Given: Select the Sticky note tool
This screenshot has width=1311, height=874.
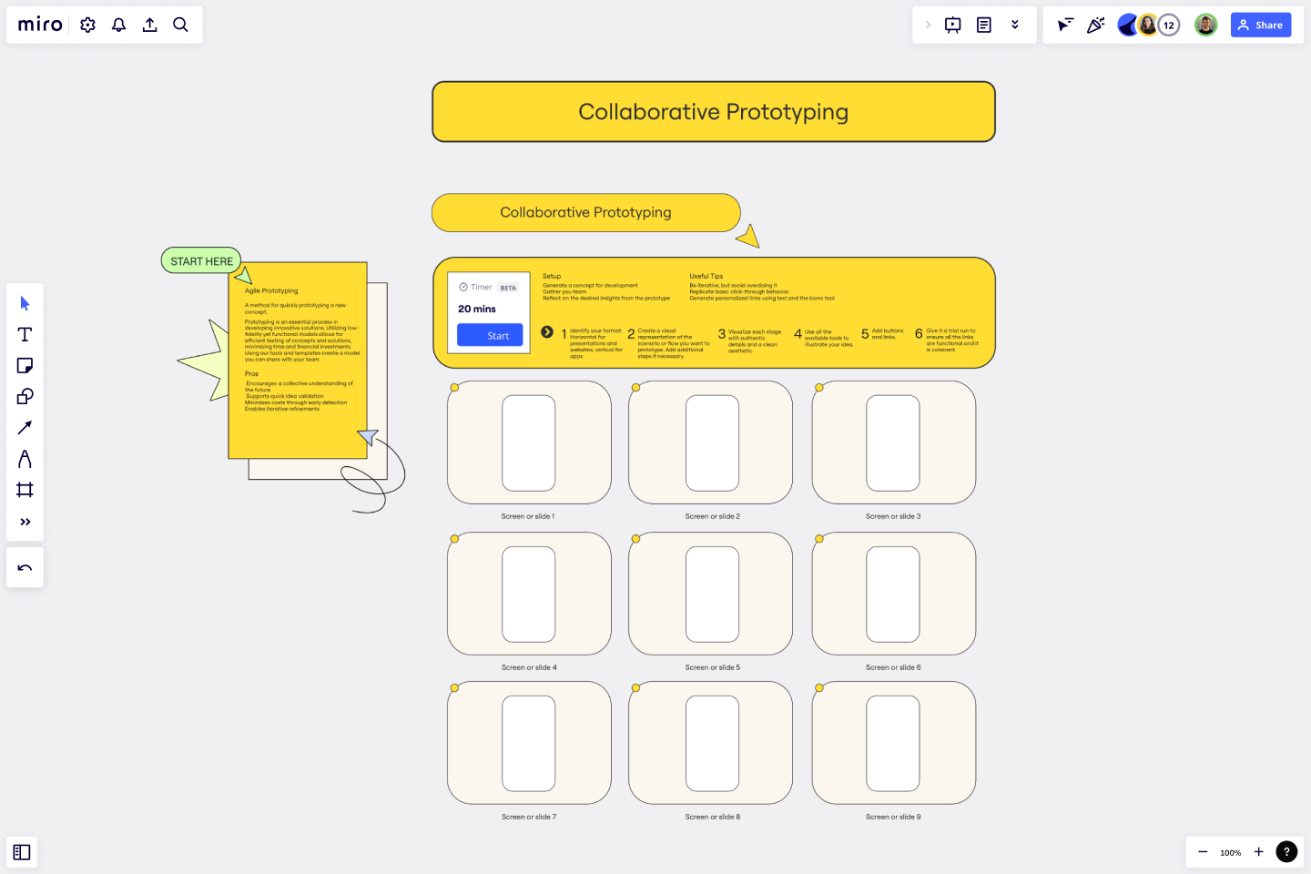Looking at the screenshot, I should pos(25,365).
